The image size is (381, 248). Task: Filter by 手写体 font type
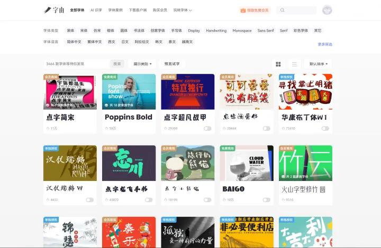177,31
